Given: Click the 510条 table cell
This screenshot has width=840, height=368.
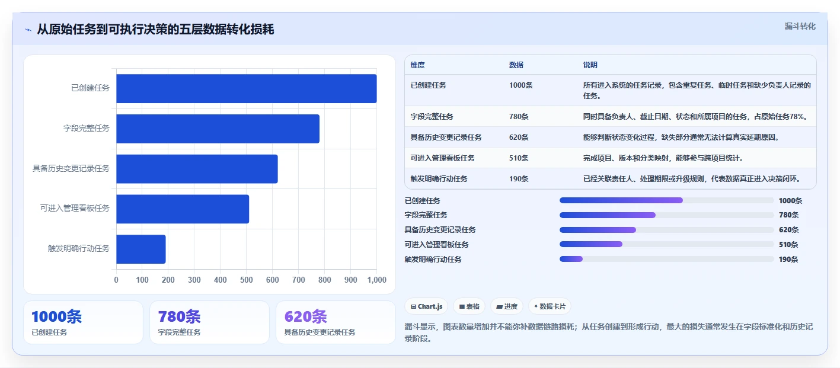Looking at the screenshot, I should (519, 158).
